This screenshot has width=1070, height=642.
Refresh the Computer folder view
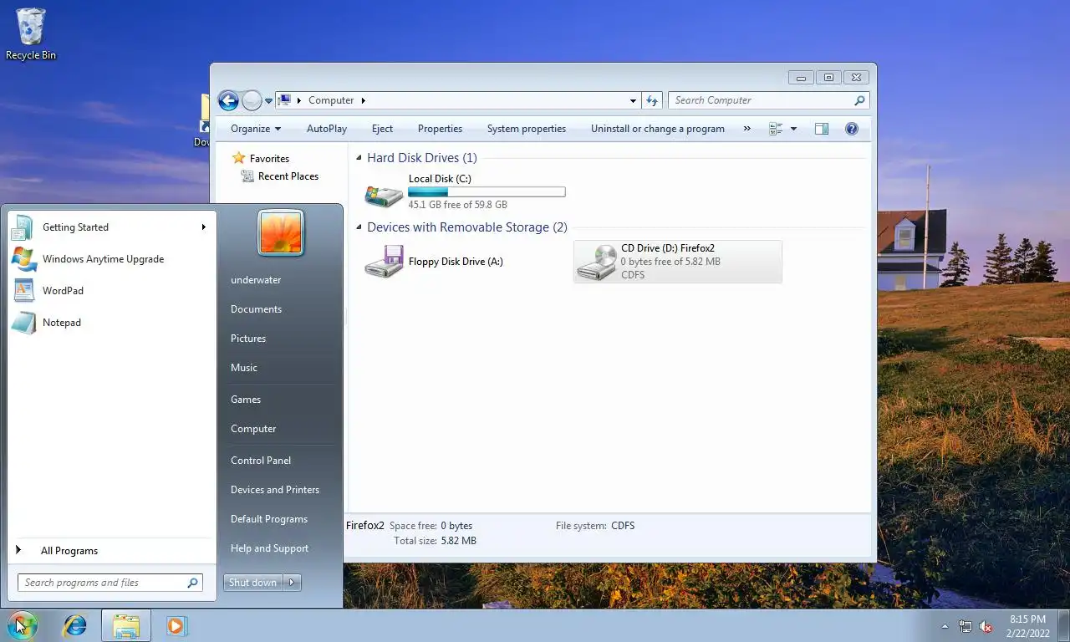tap(652, 100)
